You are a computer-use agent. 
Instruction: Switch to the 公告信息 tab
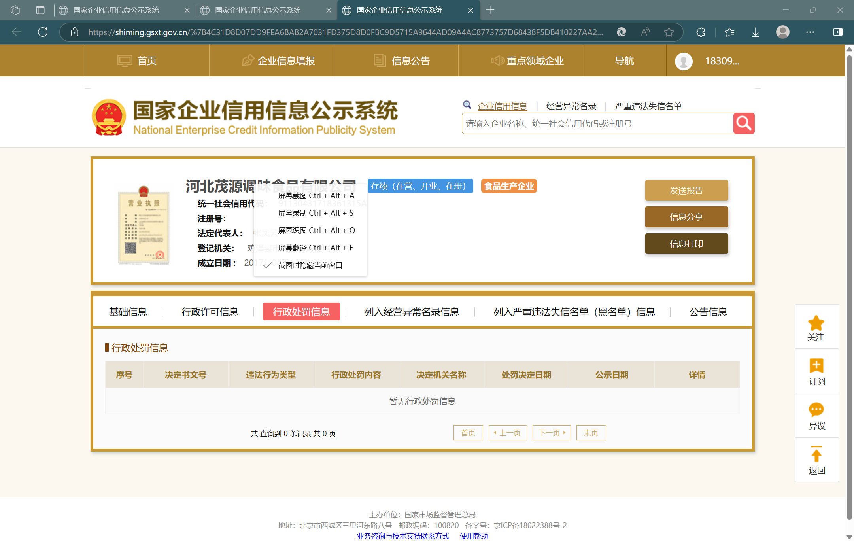[x=709, y=312]
